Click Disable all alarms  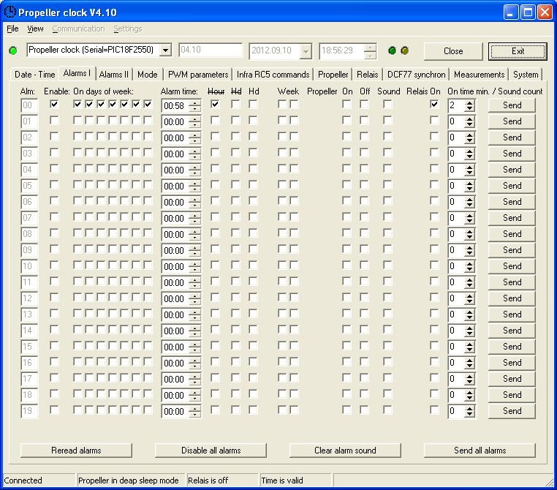tap(211, 451)
